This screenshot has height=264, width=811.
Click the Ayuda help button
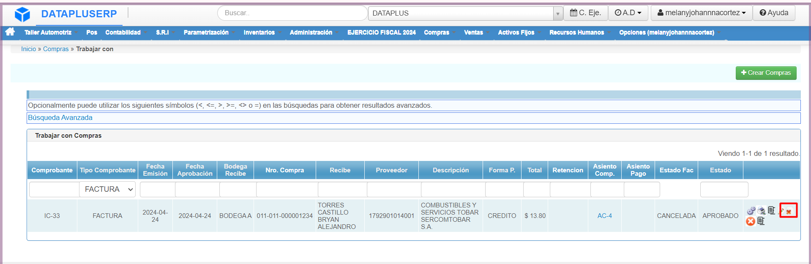774,13
